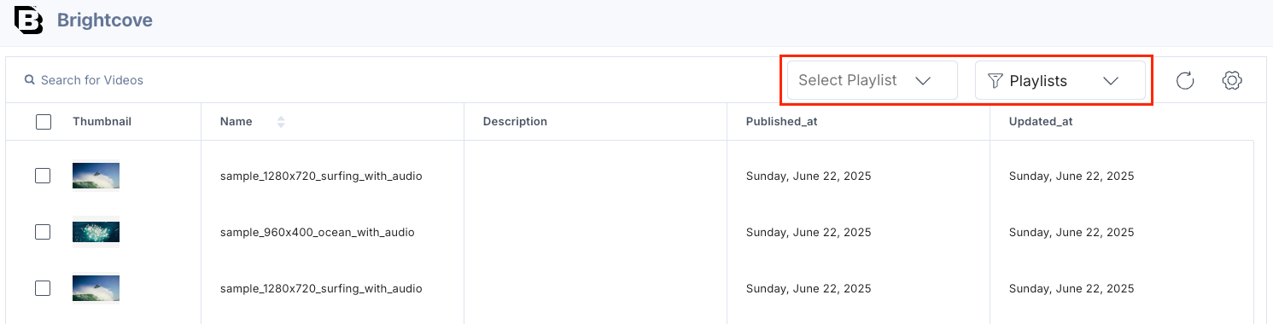Check the third row surfing video checkbox
Viewport: 1273px width, 324px height.
tap(43, 288)
